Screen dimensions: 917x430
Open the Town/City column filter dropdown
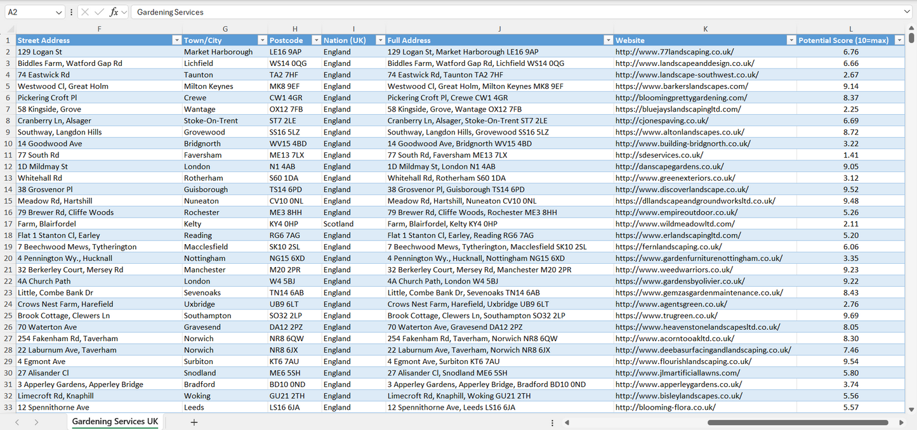pyautogui.click(x=261, y=40)
